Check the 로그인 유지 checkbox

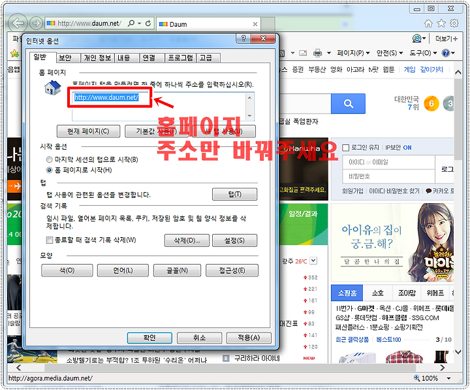(345, 148)
